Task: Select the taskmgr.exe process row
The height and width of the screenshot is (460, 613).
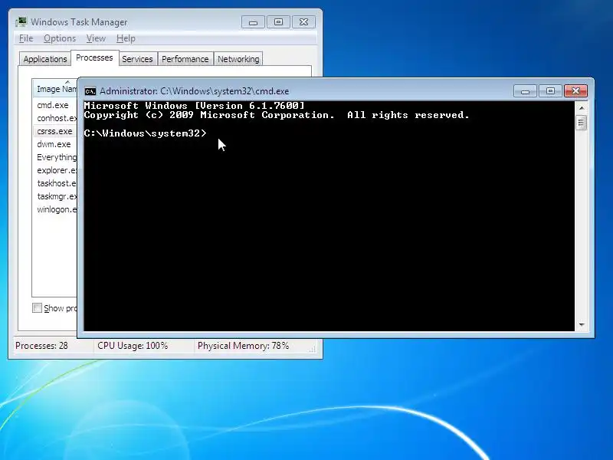Action: (x=55, y=196)
